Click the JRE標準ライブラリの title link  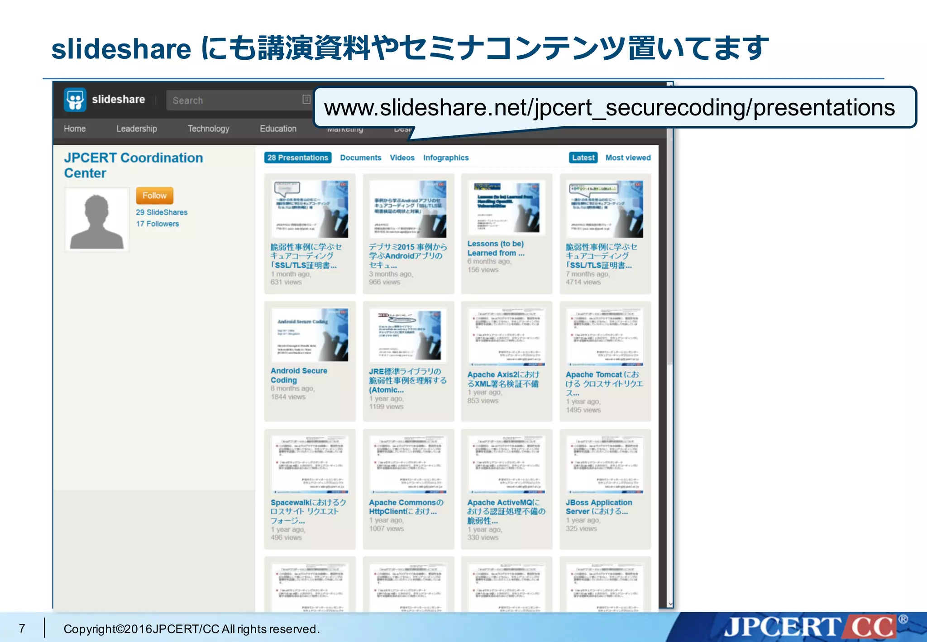pyautogui.click(x=408, y=380)
